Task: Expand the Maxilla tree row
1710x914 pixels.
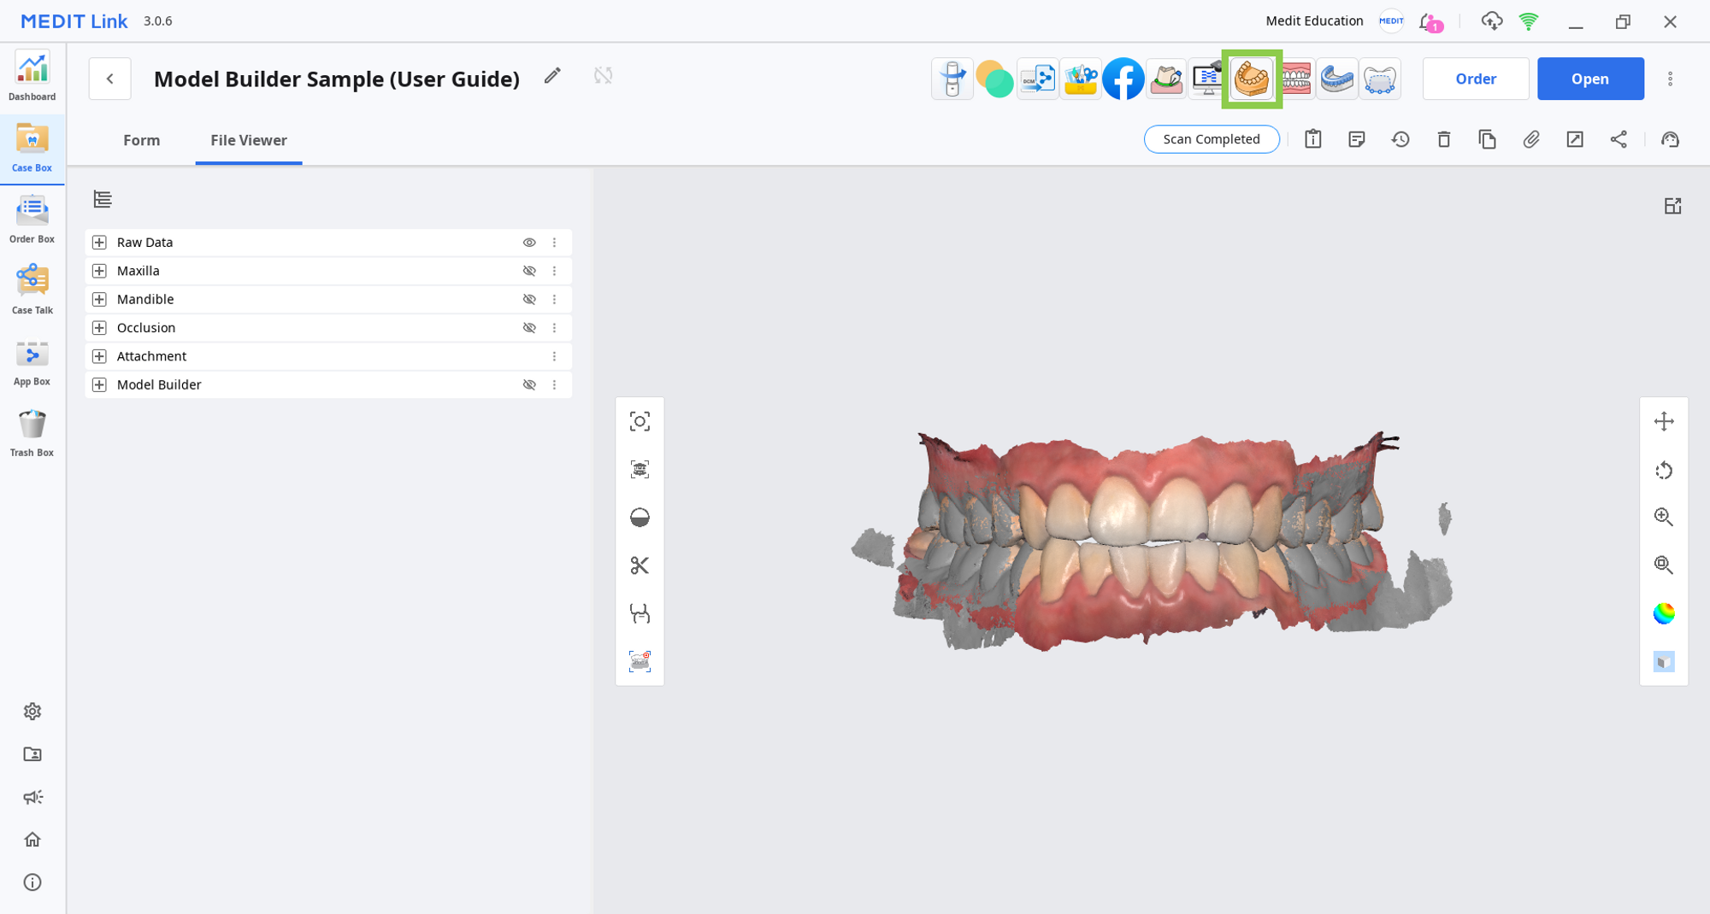Action: click(x=99, y=271)
